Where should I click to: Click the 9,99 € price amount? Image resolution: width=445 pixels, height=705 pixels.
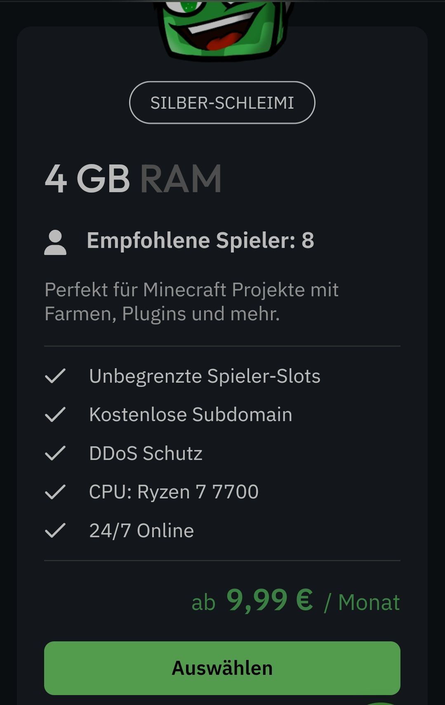pos(270,600)
